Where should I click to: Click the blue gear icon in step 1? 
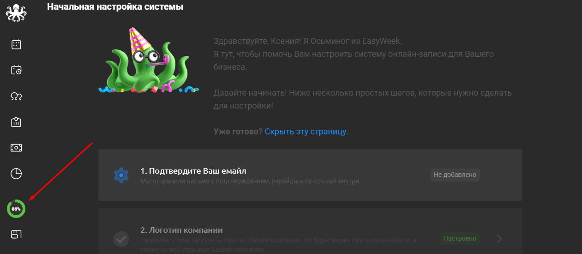point(121,175)
